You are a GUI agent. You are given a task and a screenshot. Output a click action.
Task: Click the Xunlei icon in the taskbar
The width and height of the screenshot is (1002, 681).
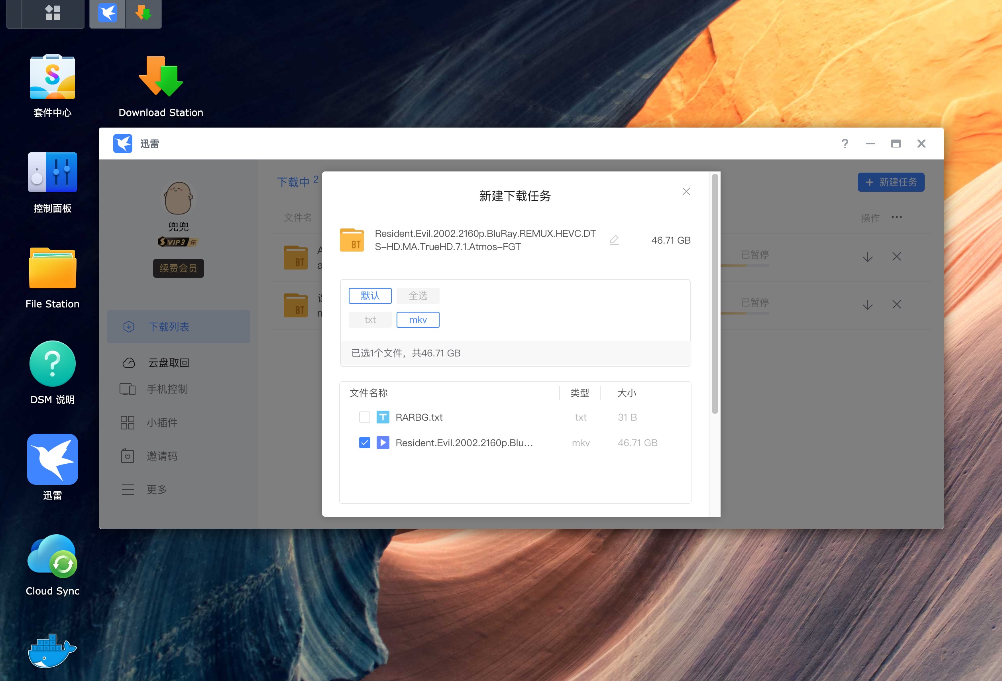pyautogui.click(x=107, y=13)
